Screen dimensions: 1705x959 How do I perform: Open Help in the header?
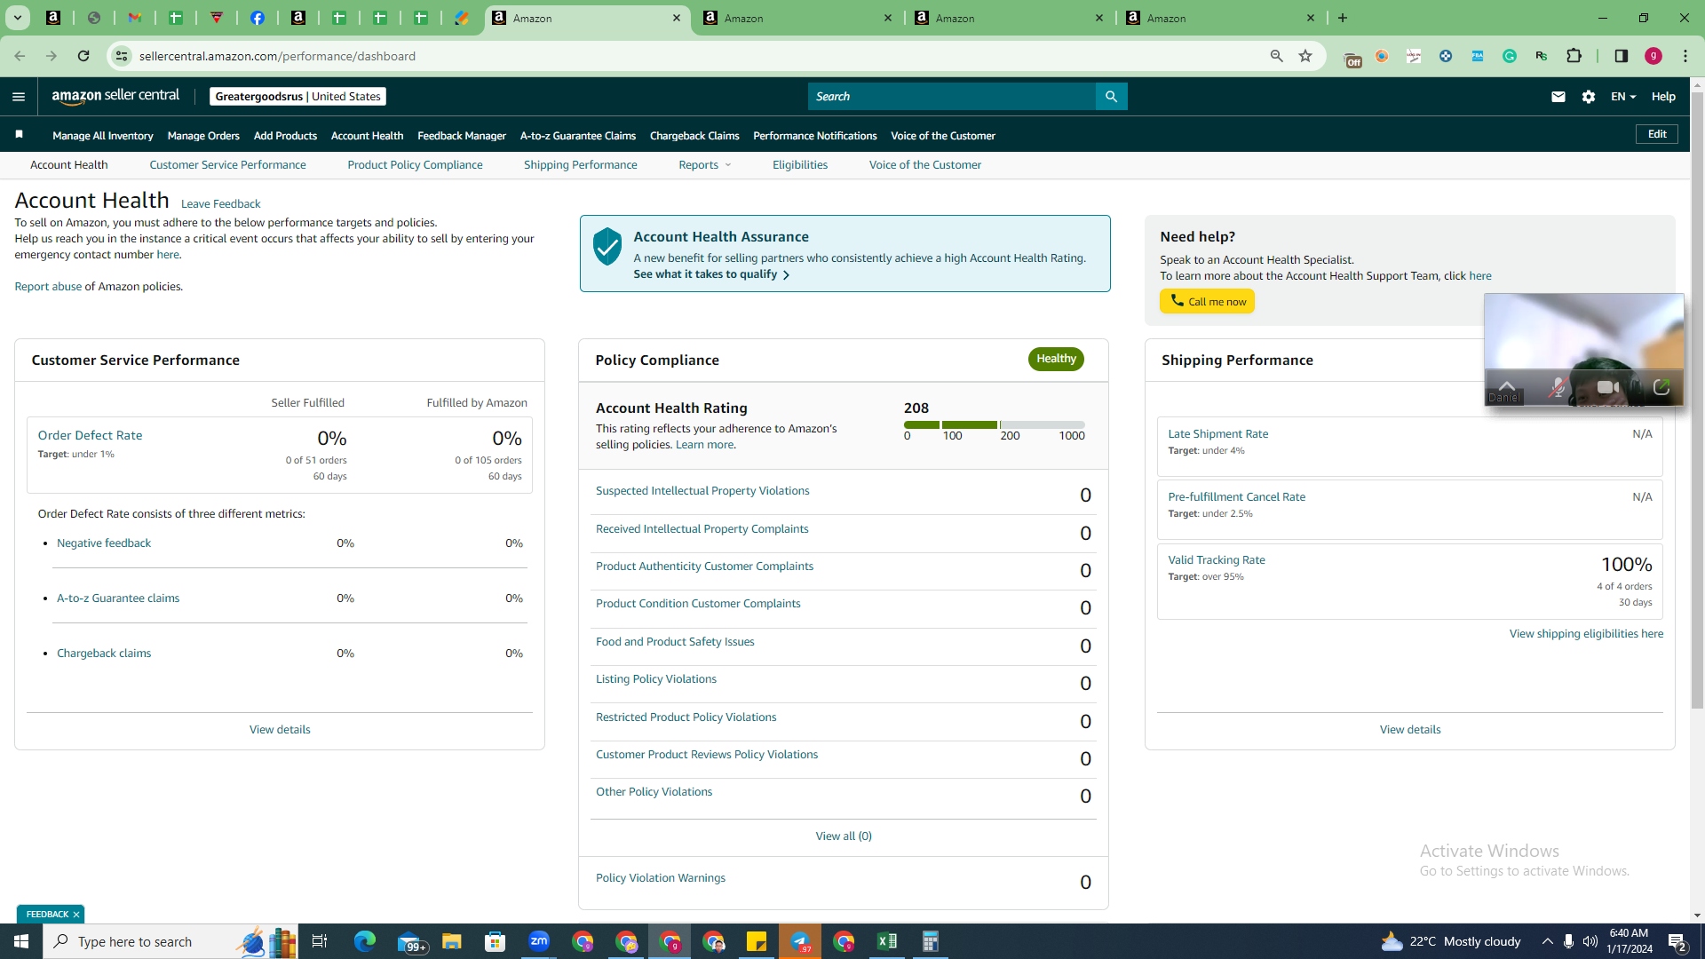(x=1663, y=97)
